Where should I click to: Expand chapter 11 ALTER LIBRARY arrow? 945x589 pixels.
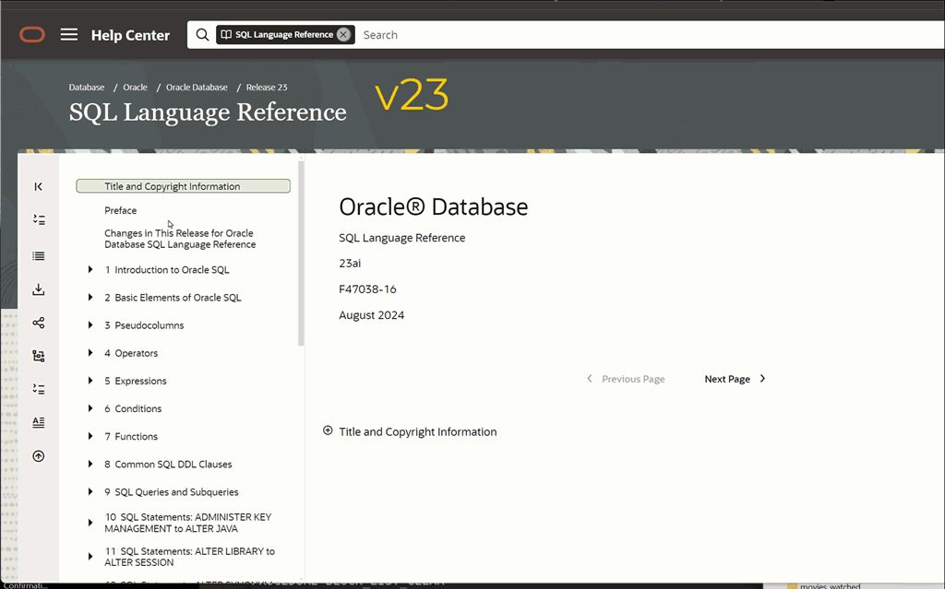(90, 557)
